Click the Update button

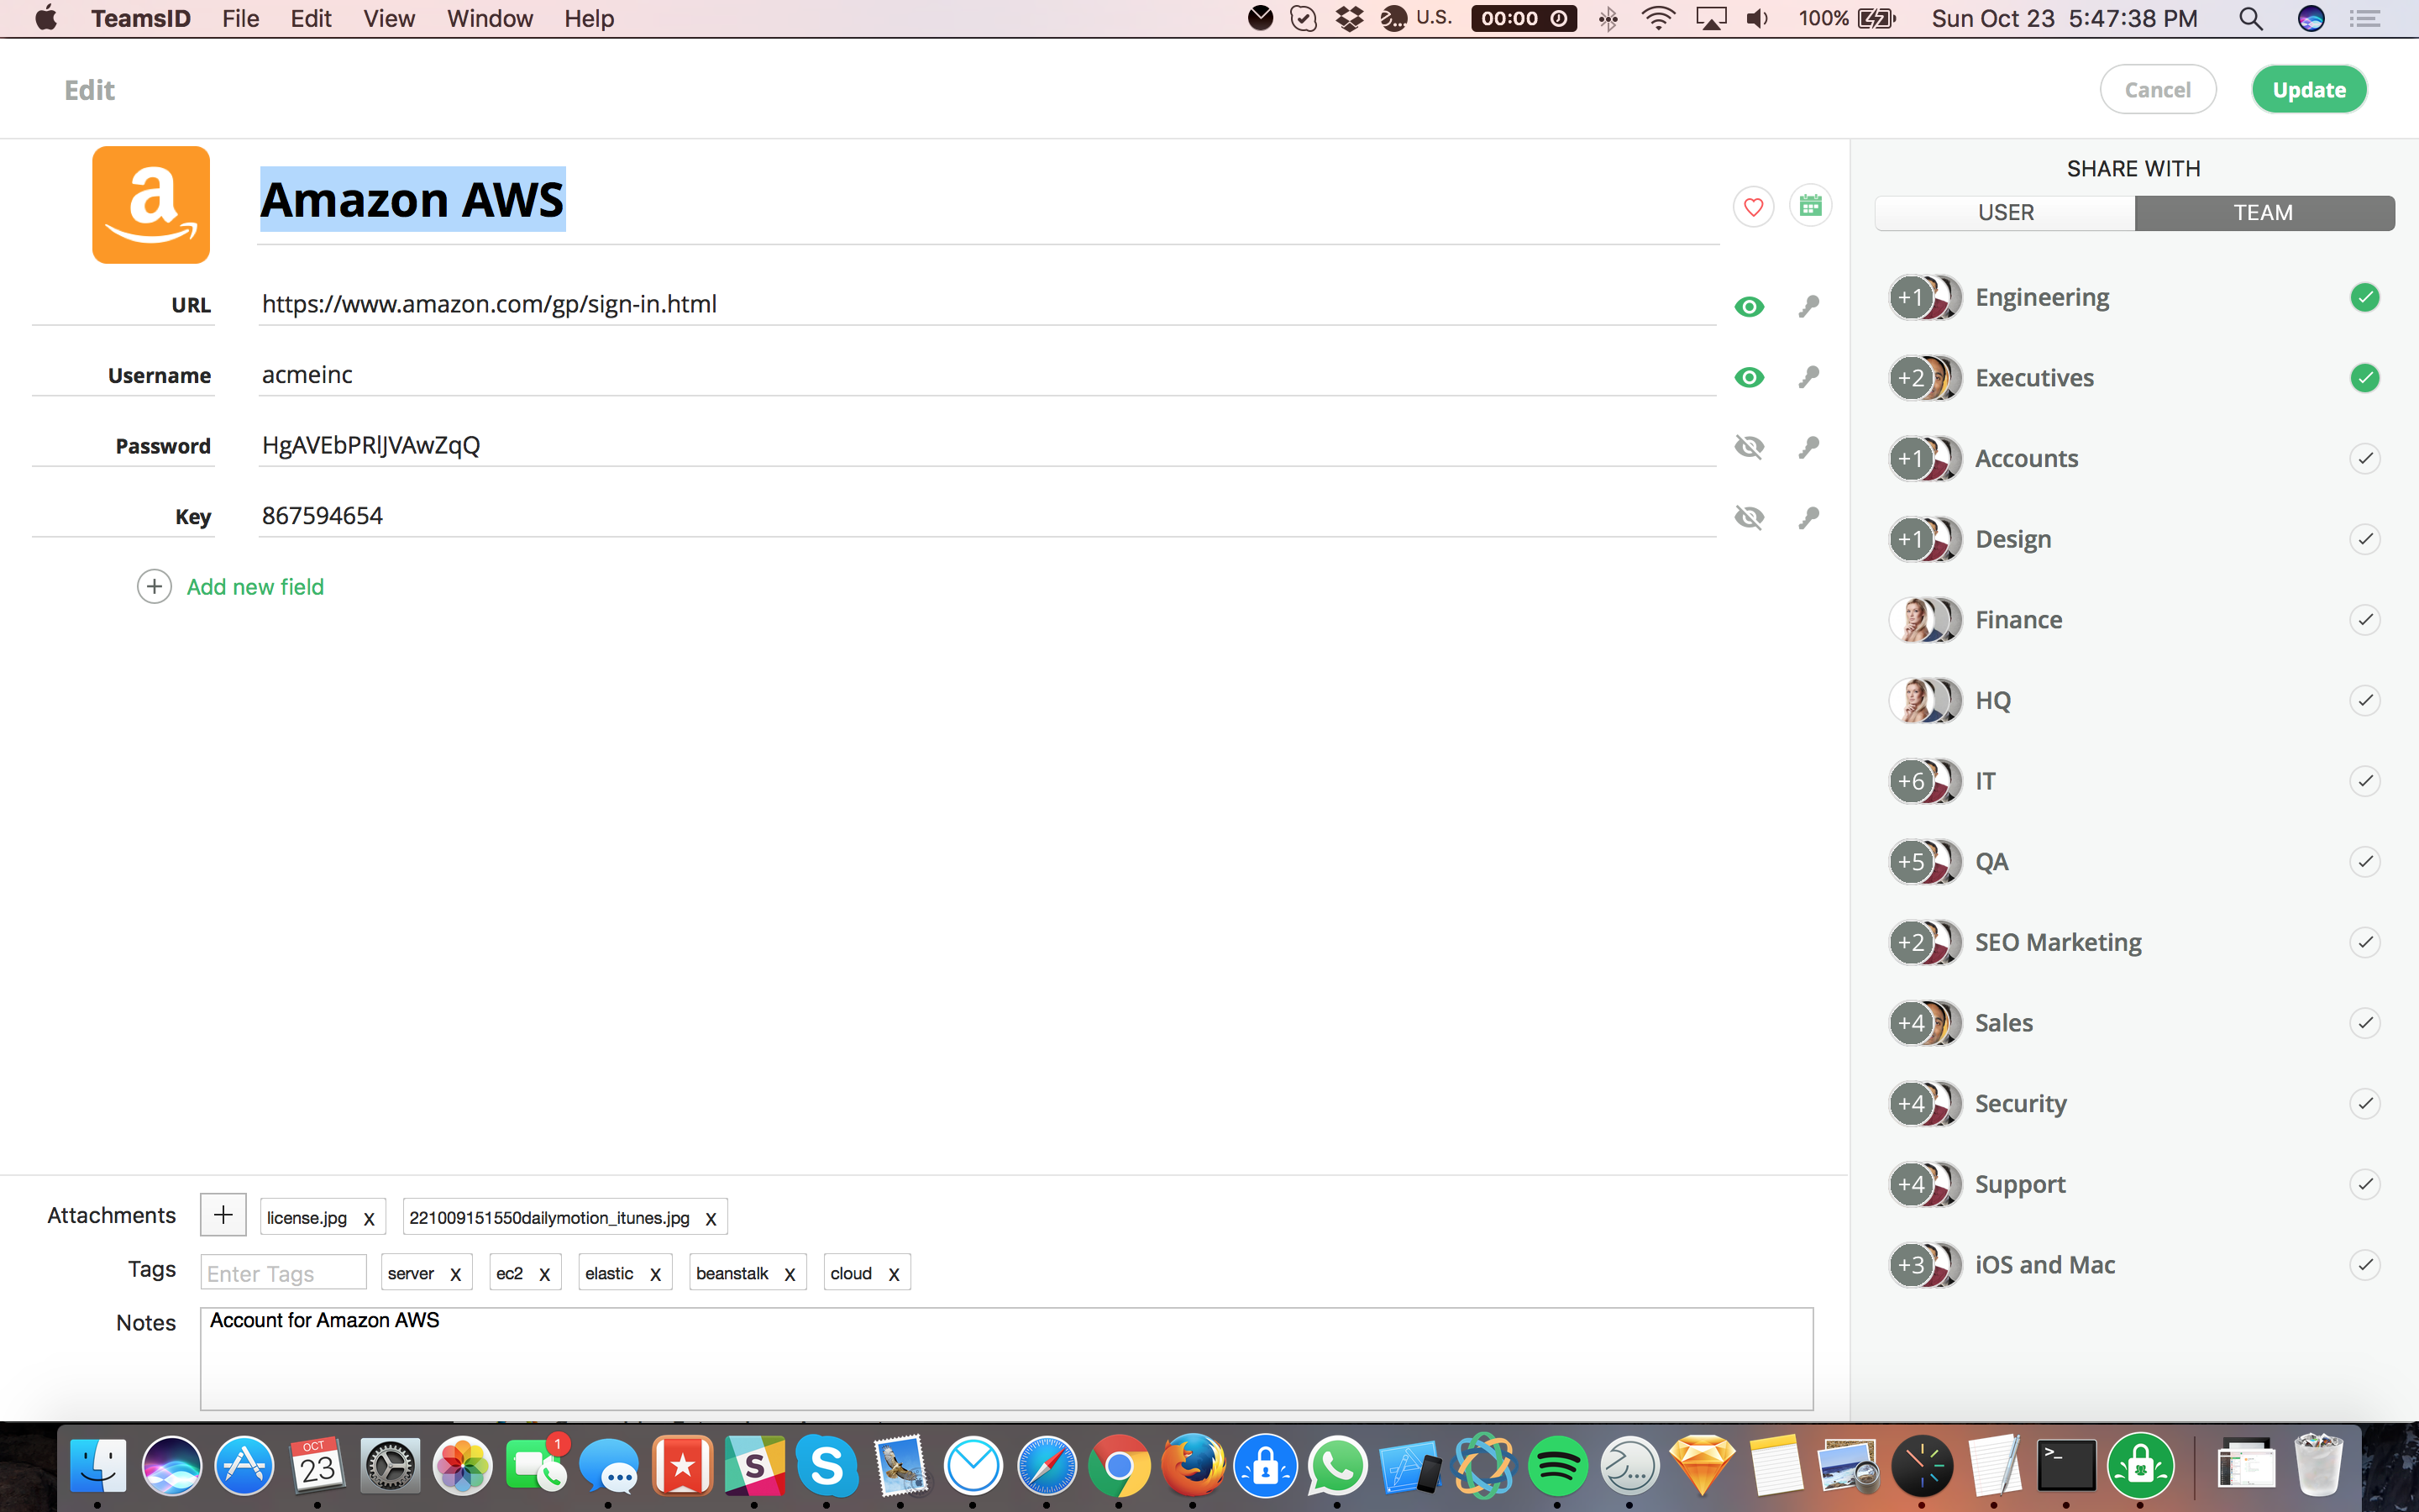pyautogui.click(x=2309, y=88)
